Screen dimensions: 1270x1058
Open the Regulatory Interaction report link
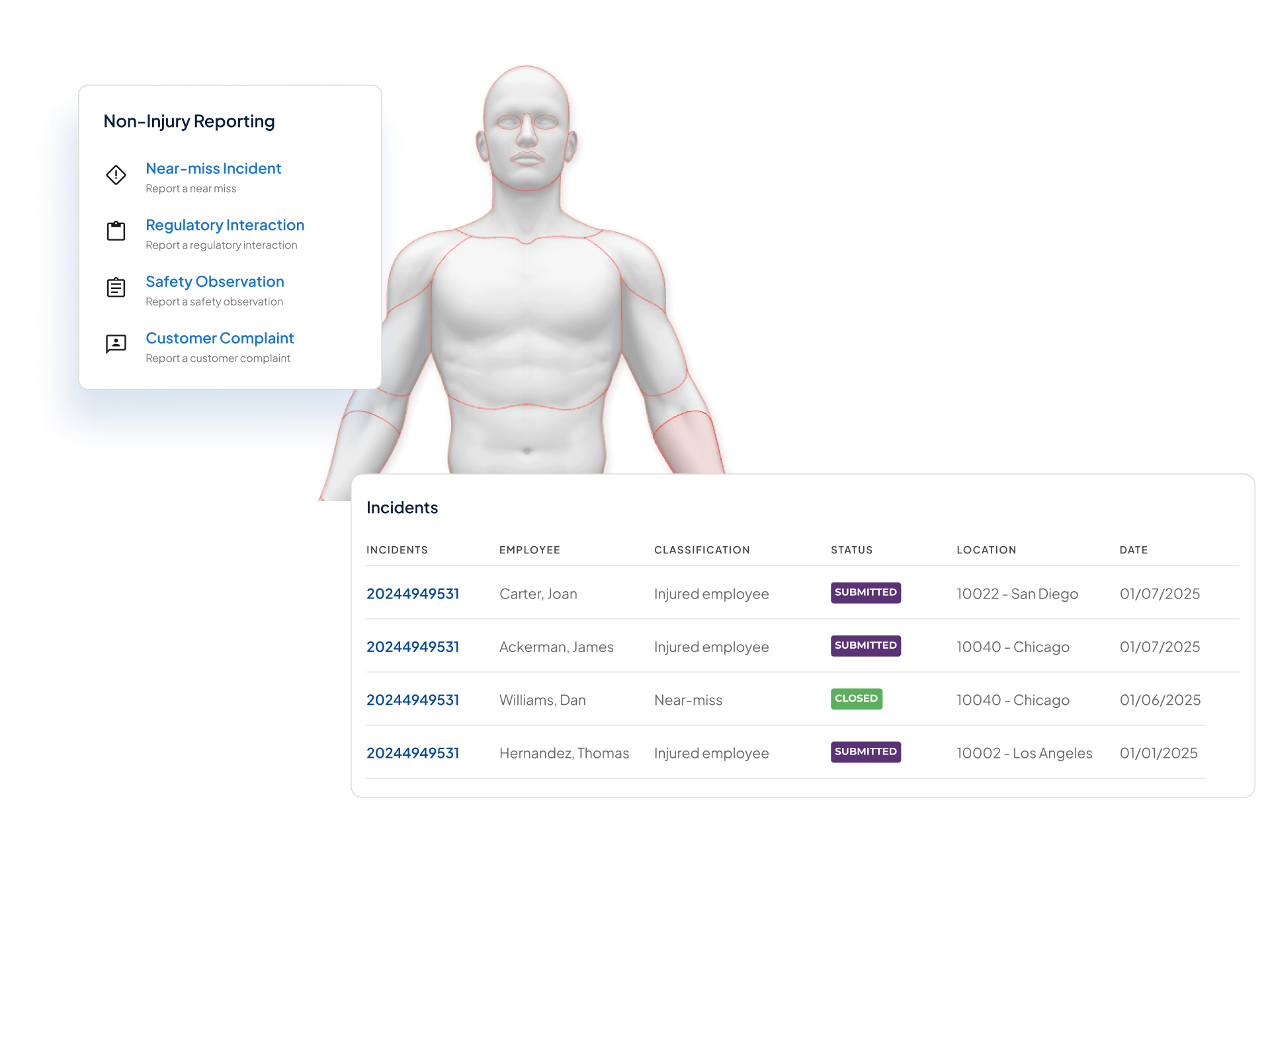click(x=224, y=225)
